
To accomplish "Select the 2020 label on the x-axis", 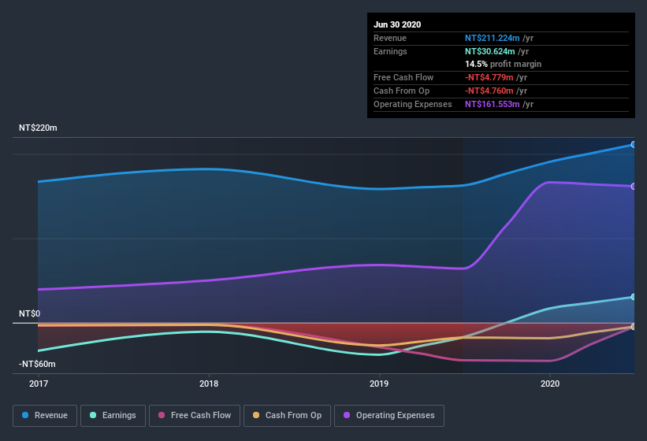I will (550, 384).
